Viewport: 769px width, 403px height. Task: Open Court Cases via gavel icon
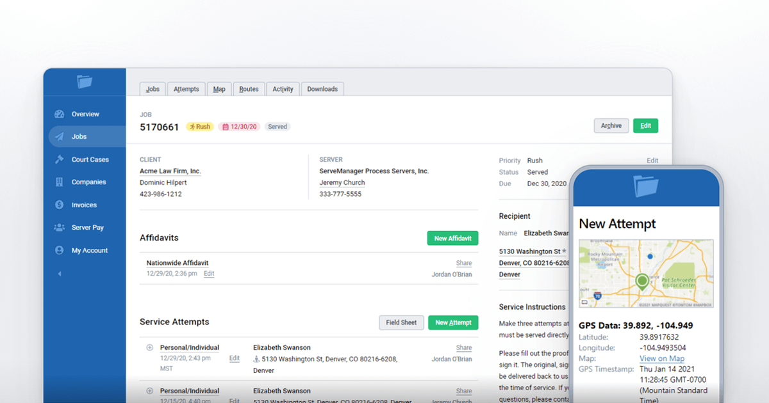click(58, 159)
